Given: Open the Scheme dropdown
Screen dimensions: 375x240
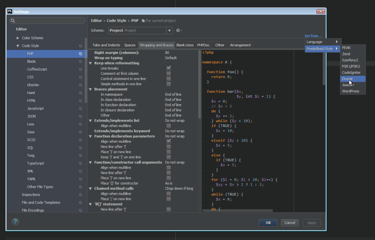Looking at the screenshot, I should tap(169, 30).
